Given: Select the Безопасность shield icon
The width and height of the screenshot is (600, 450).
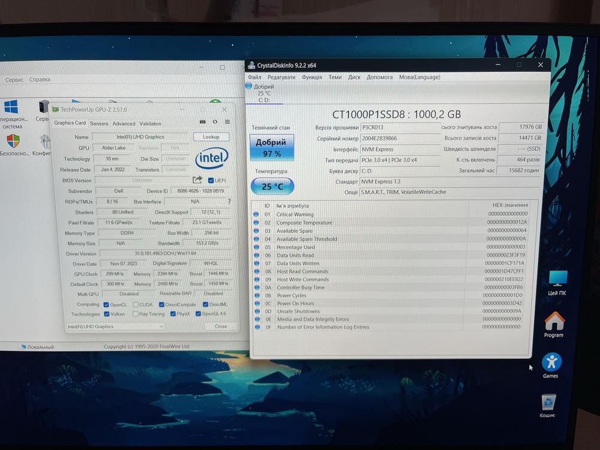Looking at the screenshot, I should 13,141.
